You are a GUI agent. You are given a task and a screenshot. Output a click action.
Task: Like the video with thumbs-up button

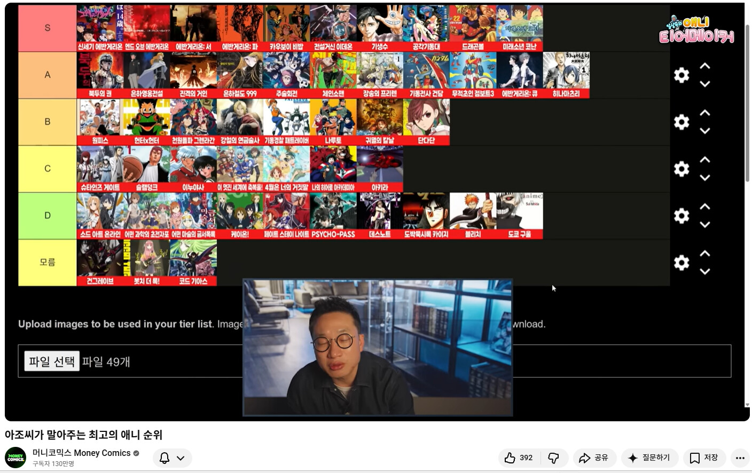519,458
